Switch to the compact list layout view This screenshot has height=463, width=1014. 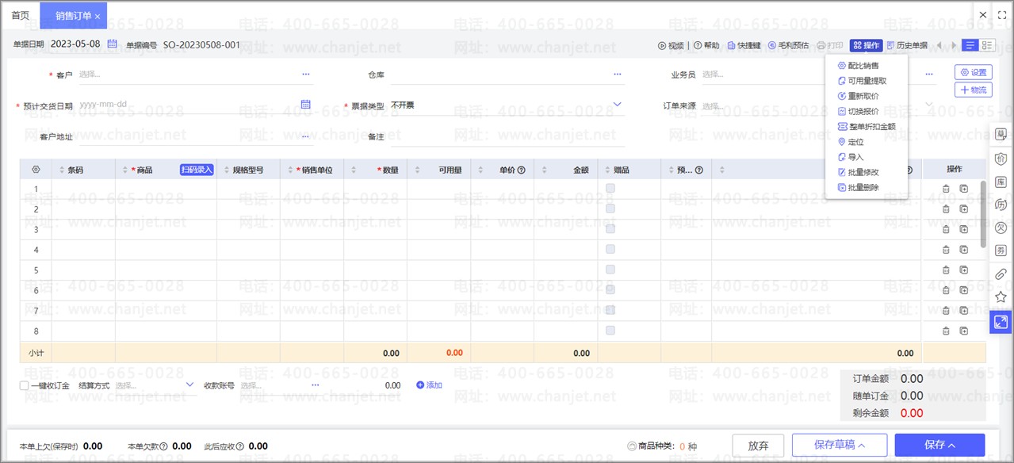970,46
